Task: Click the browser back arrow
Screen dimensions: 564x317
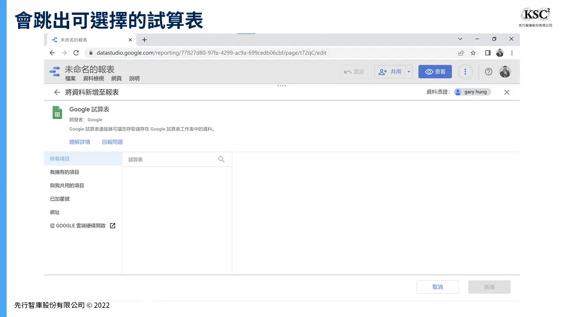Action: tap(52, 53)
